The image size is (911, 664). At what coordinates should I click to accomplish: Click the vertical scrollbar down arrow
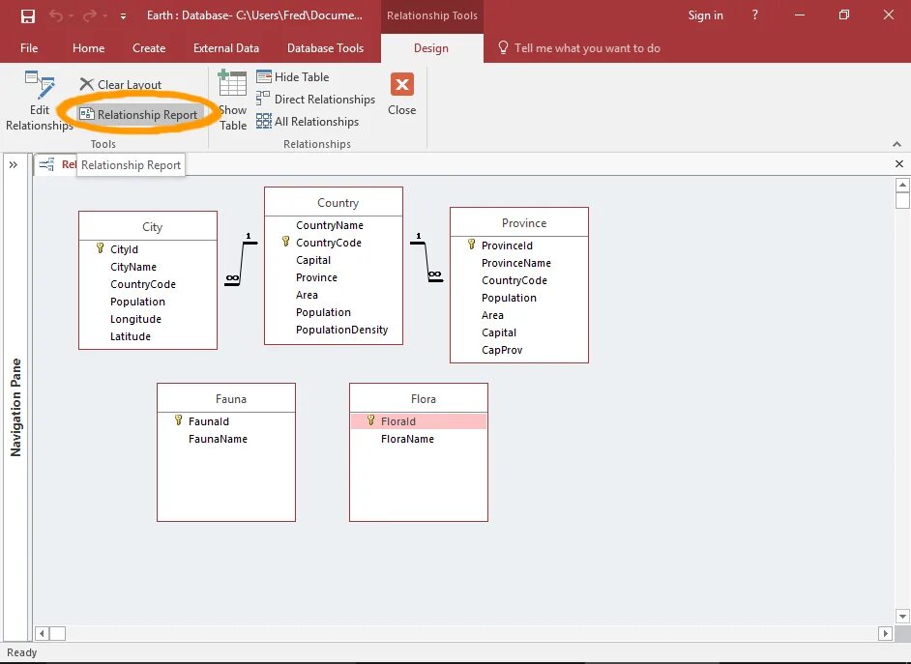click(x=902, y=616)
